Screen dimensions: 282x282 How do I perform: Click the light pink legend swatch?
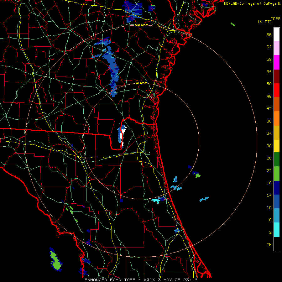[277, 48]
